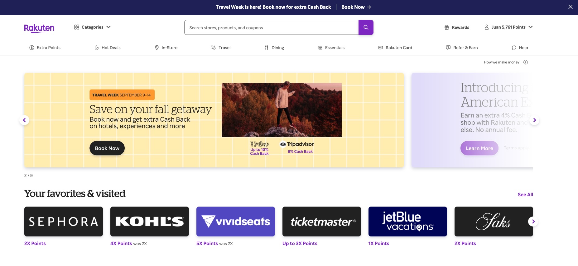Go to next carousel slide
The height and width of the screenshot is (266, 578).
535,120
